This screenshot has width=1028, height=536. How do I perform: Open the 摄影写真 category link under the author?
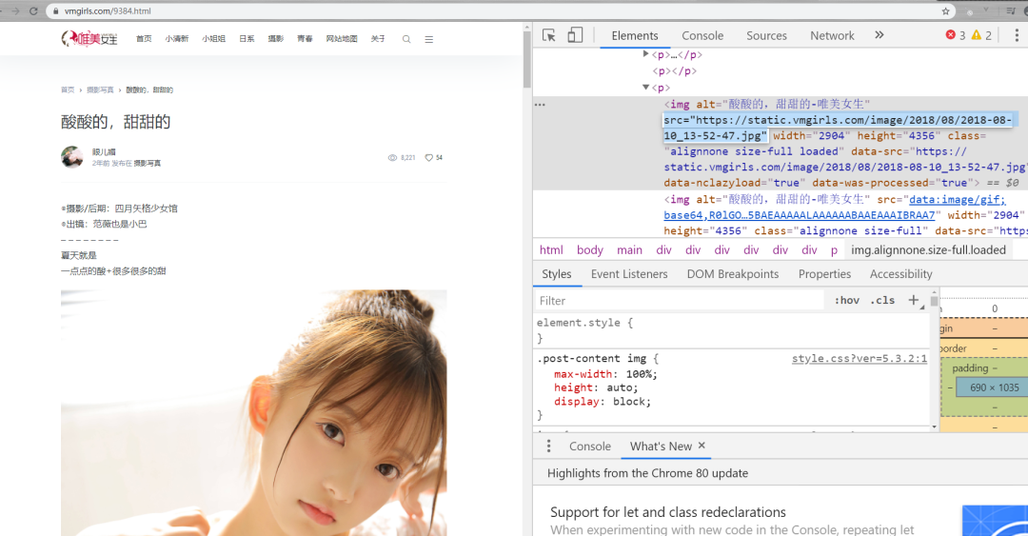[147, 164]
